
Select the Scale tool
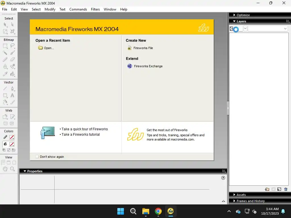pos(5,31)
